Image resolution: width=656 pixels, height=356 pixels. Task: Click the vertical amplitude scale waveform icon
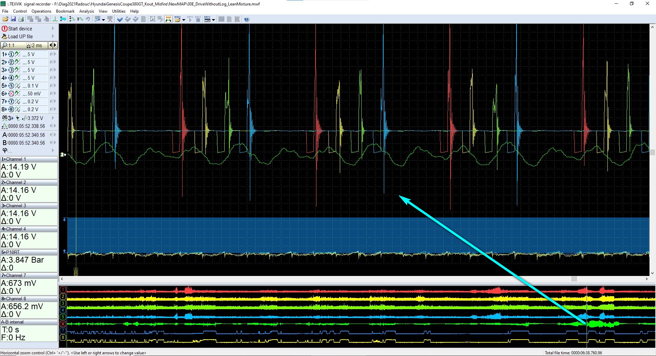click(72, 19)
